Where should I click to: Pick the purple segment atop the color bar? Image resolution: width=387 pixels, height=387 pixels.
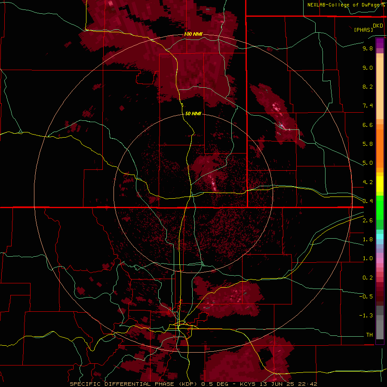click(380, 43)
